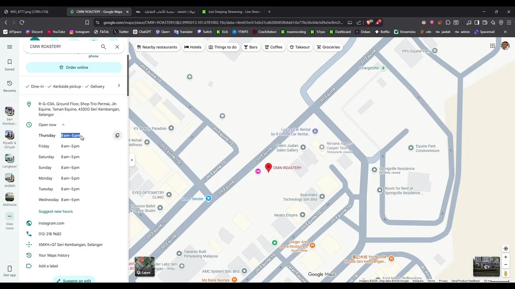Open the Google Maps hamburger menu
The height and width of the screenshot is (289, 515).
pyautogui.click(x=10, y=47)
